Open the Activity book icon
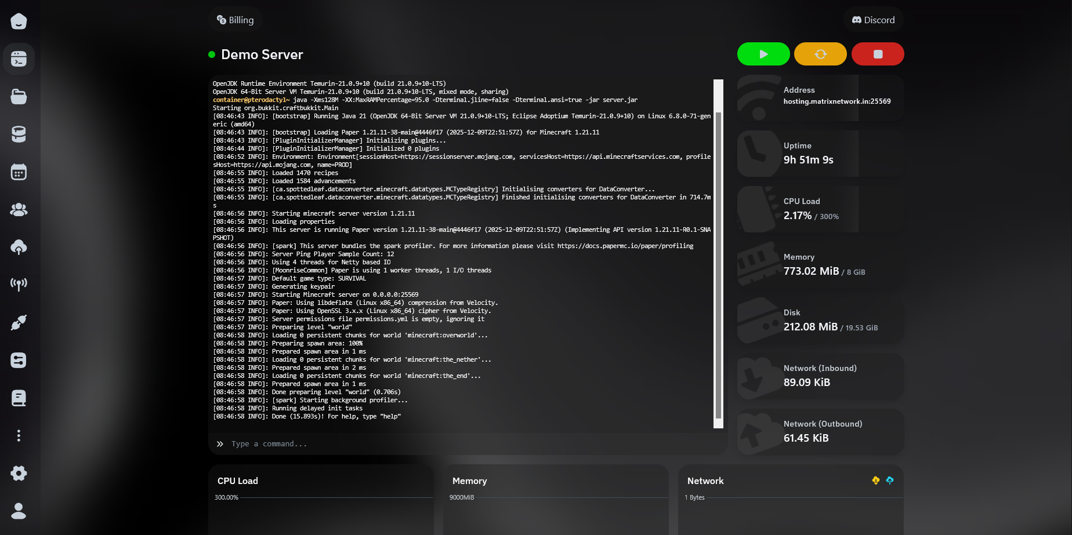The image size is (1072, 535). [19, 398]
